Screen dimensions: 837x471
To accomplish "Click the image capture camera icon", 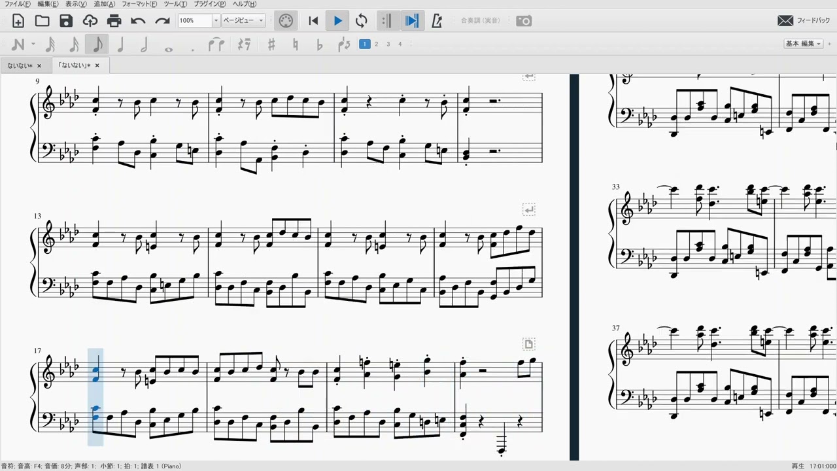I will 524,21.
